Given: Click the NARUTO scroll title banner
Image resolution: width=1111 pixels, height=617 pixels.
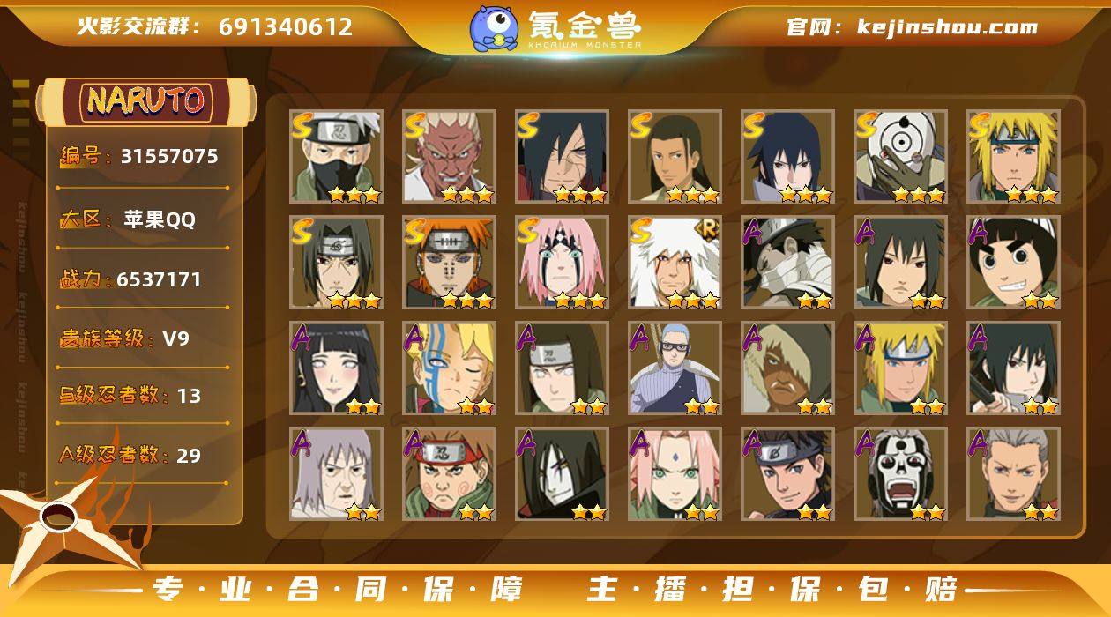Looking at the screenshot, I should click(146, 101).
